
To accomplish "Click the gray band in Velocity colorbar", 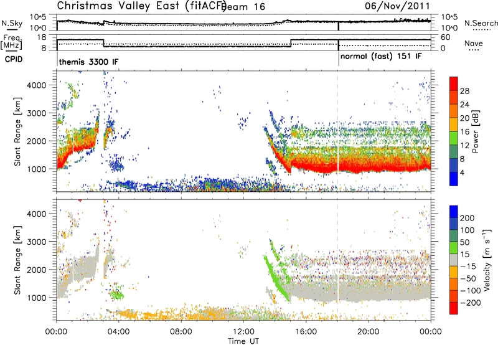I will [454, 260].
